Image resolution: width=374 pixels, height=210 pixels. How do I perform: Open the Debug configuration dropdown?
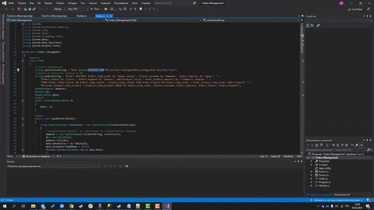coord(59,9)
